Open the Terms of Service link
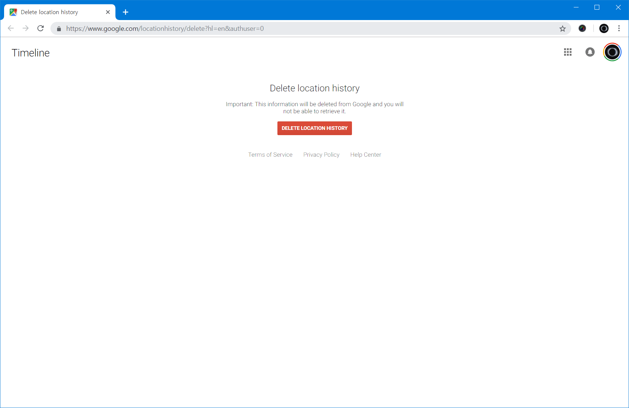629x408 pixels. [x=270, y=154]
